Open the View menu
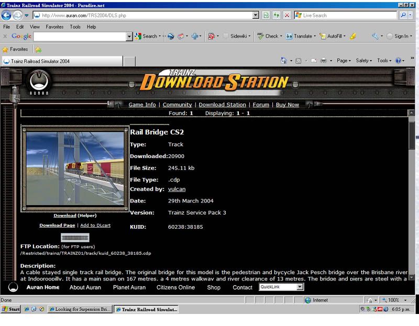The image size is (419, 326). pyautogui.click(x=35, y=27)
